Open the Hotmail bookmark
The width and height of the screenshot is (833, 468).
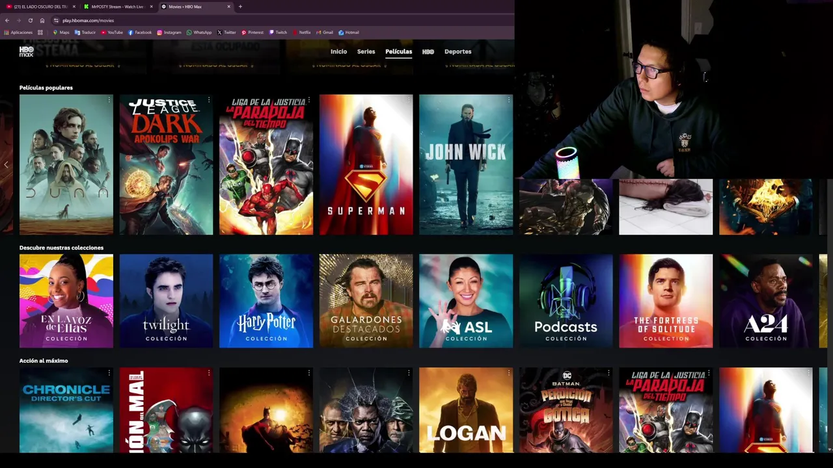click(x=349, y=32)
